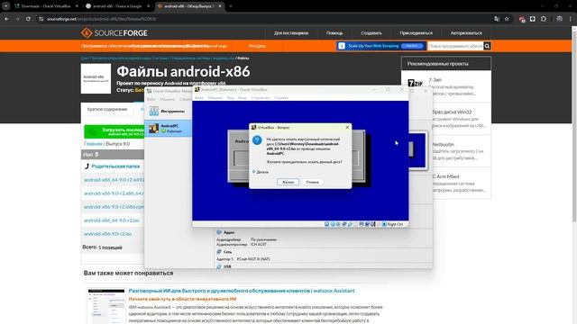Open Для поставщиков nav link
This screenshot has height=324, width=577.
click(291, 33)
